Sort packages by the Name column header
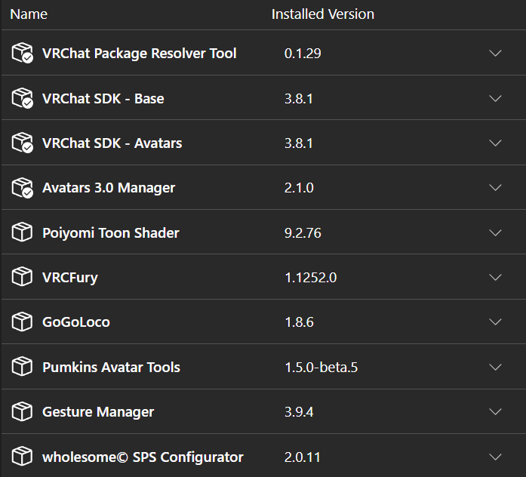Screen dimensions: 526x477 pyautogui.click(x=29, y=14)
